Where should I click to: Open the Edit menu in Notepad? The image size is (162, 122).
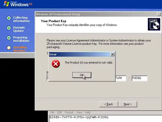pyautogui.click(x=59, y=112)
